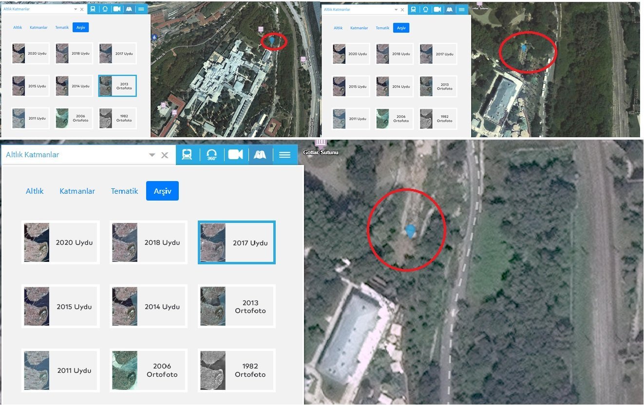Click the Altlık Katmanlar search field in the largest panel

pyautogui.click(x=73, y=155)
